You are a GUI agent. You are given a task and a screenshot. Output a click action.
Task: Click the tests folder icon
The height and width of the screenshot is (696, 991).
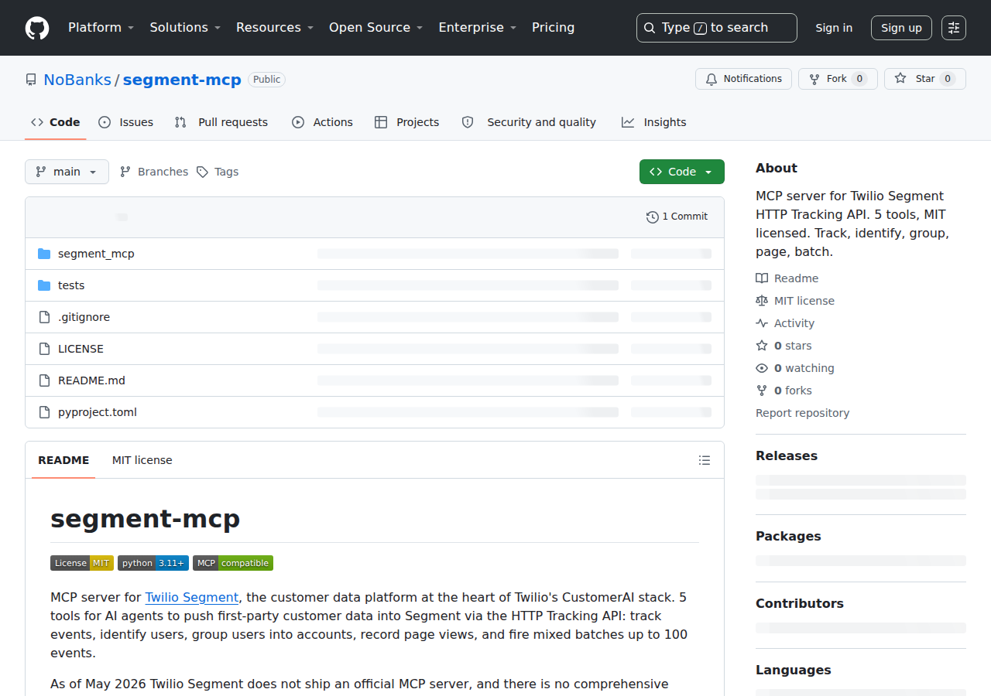(44, 285)
